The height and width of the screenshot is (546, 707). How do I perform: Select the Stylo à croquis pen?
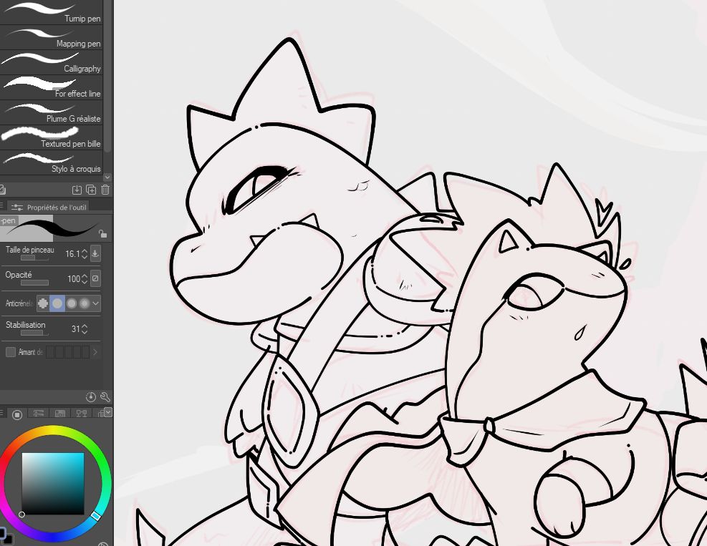tap(51, 162)
